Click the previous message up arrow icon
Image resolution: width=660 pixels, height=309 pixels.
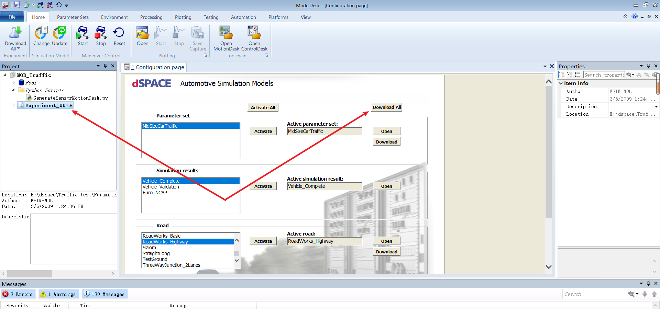pos(654,294)
